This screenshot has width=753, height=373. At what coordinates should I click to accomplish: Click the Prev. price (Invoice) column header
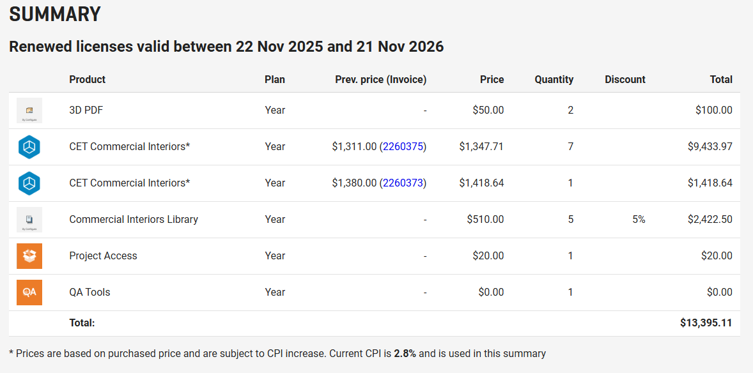(381, 80)
